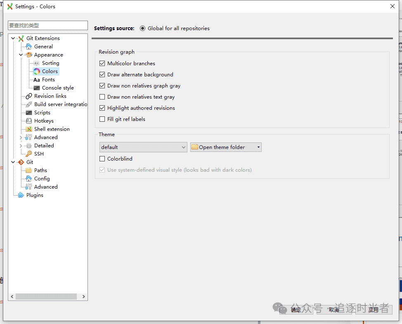Select Global for all repositories radio button
The image size is (402, 324).
click(142, 28)
